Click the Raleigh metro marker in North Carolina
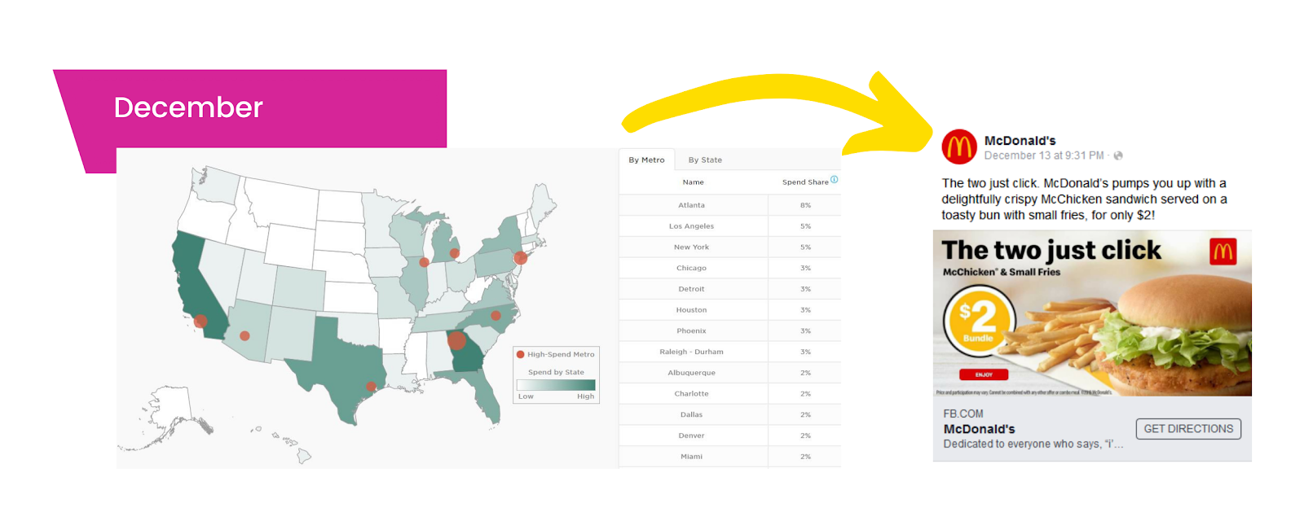The width and height of the screenshot is (1304, 521). click(496, 315)
